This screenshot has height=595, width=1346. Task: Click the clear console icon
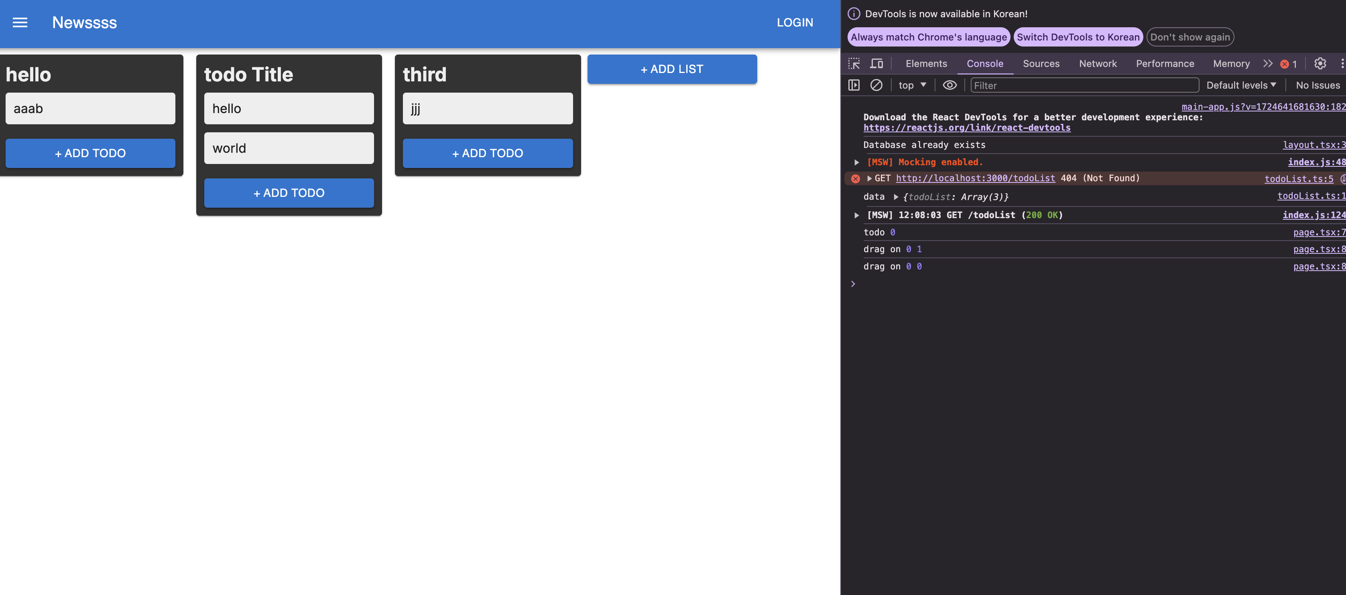[x=876, y=85]
